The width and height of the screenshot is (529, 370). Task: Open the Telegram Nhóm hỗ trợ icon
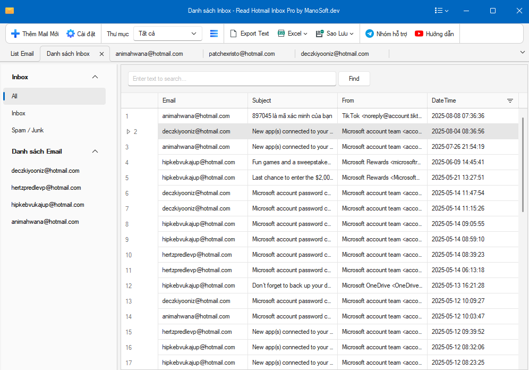pyautogui.click(x=370, y=34)
